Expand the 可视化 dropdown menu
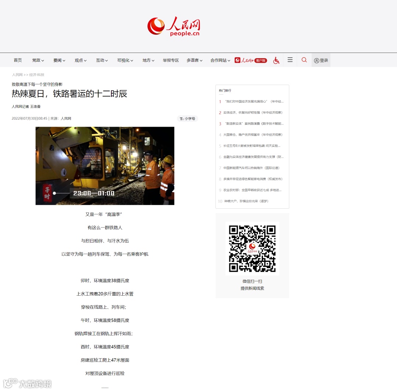This screenshot has width=397, height=391. [x=125, y=60]
